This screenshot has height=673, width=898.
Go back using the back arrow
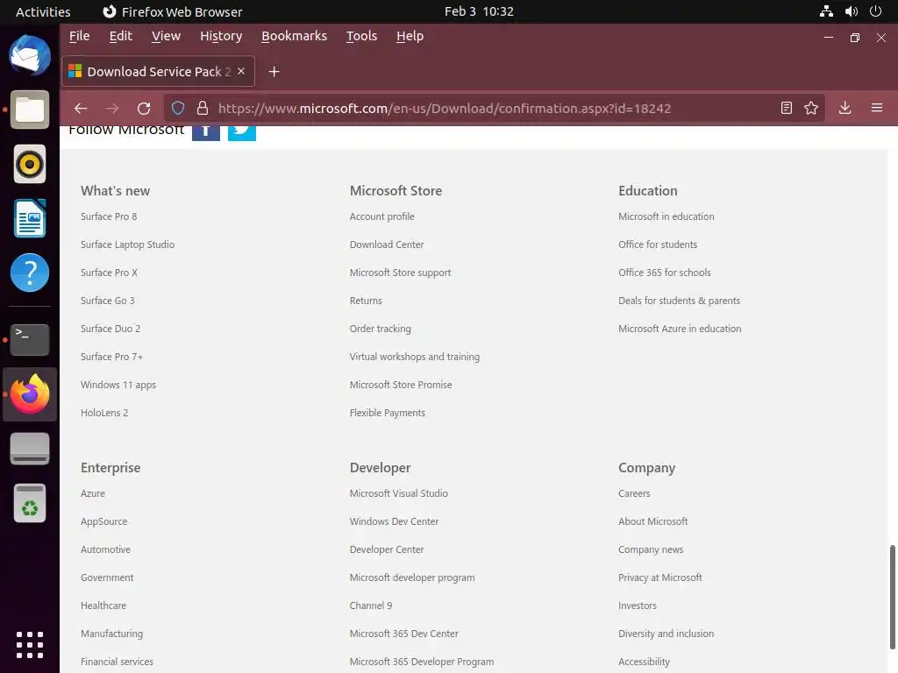pos(81,108)
